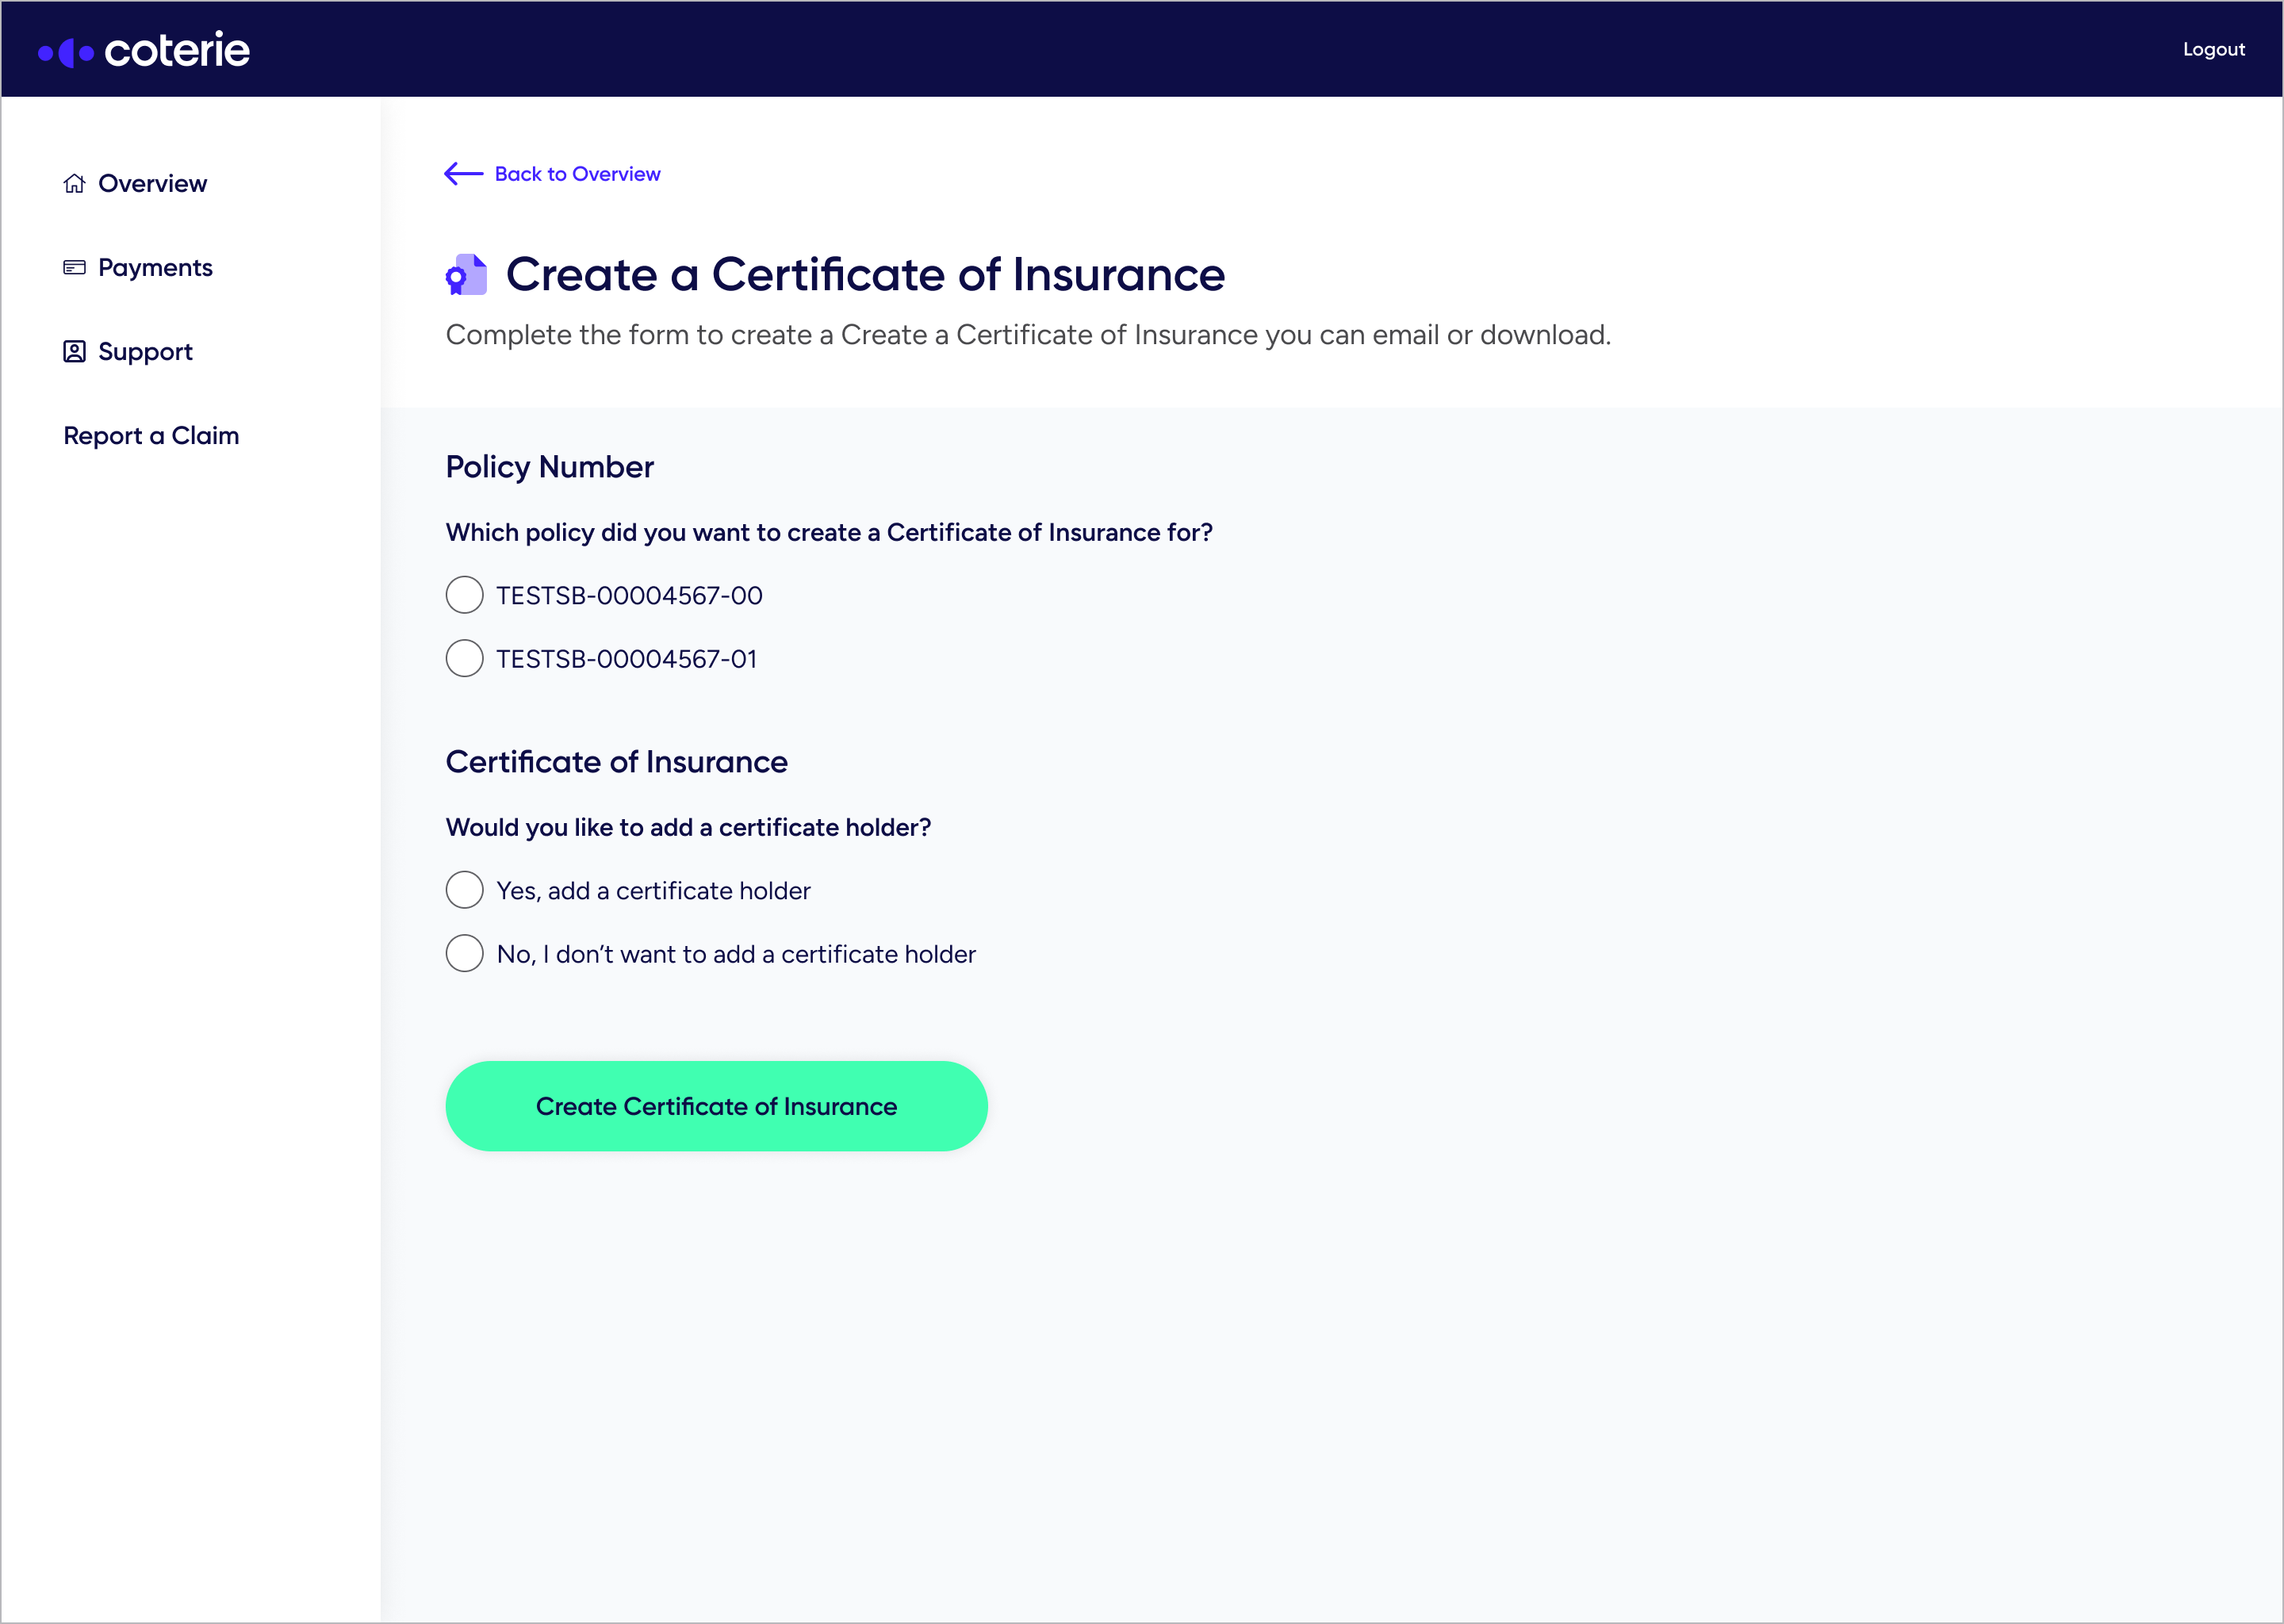The width and height of the screenshot is (2284, 1624).
Task: Select policy TESTSB-00004567-00 radio button
Action: click(x=464, y=595)
